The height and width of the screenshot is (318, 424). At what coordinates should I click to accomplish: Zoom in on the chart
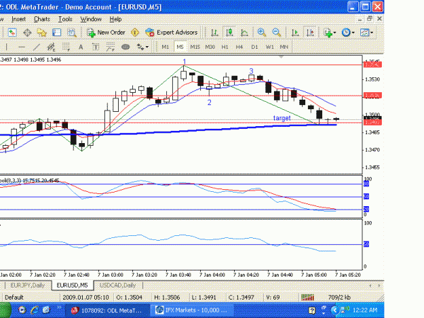tap(261, 33)
